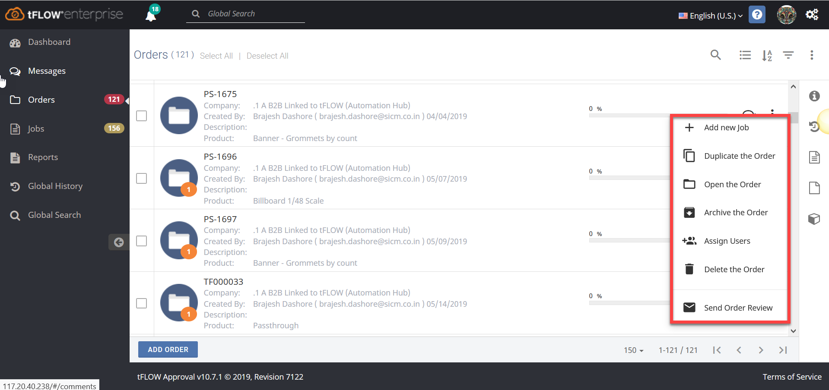
Task: Open the history panel icon on right rail
Action: pyautogui.click(x=814, y=126)
